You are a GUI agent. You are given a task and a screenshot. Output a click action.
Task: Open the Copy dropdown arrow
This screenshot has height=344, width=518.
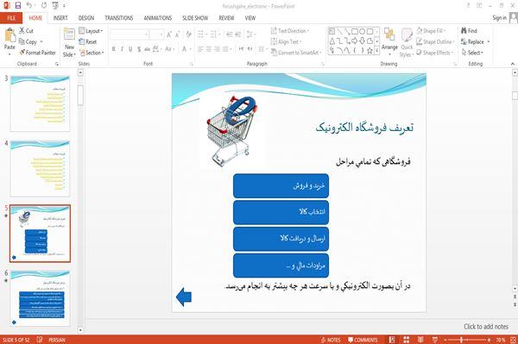coord(41,42)
